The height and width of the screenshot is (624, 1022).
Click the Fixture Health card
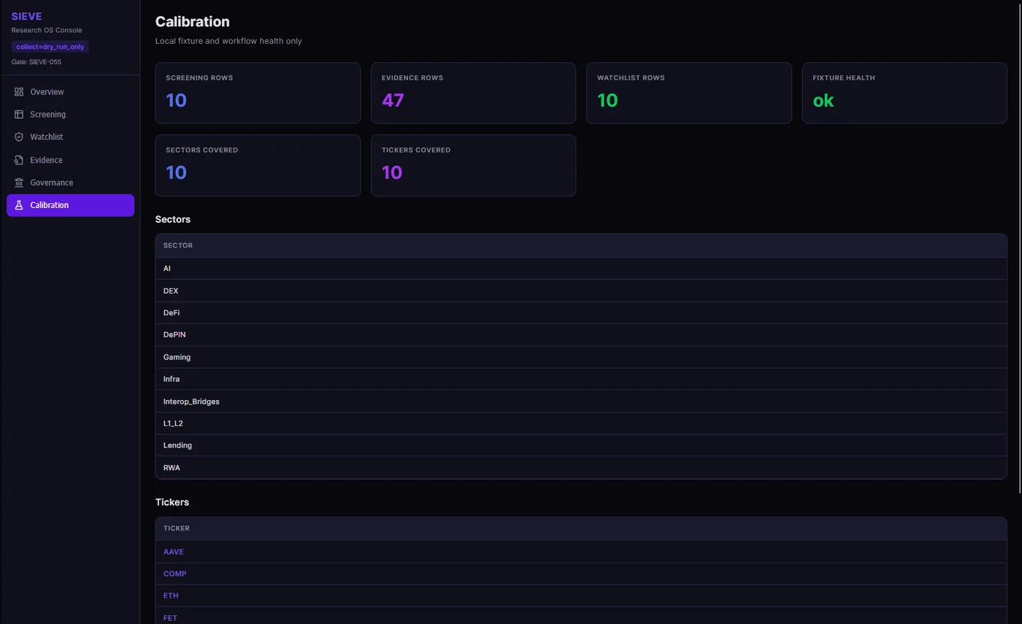904,93
